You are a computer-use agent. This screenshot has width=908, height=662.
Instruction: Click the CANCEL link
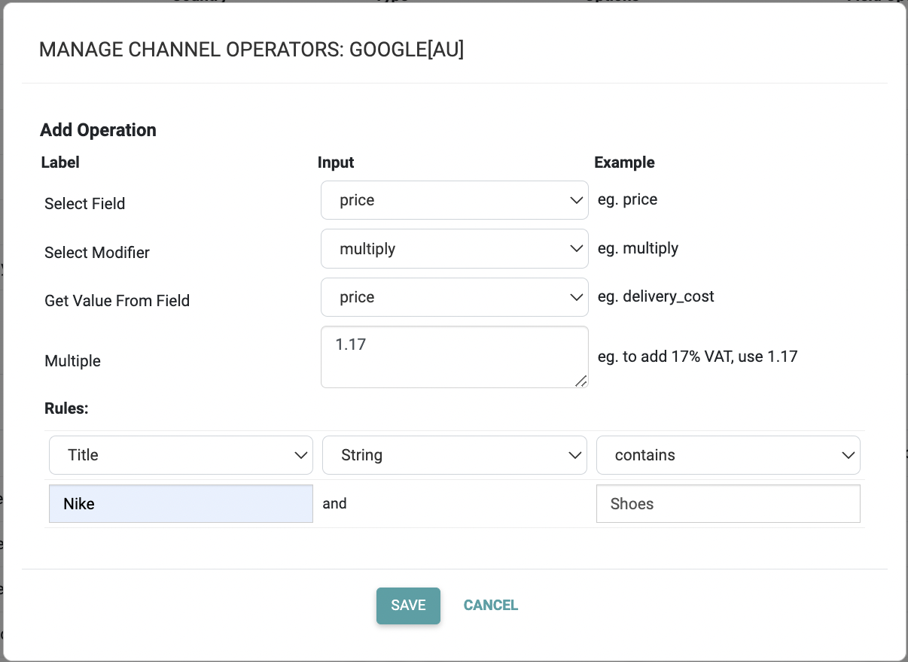click(490, 605)
